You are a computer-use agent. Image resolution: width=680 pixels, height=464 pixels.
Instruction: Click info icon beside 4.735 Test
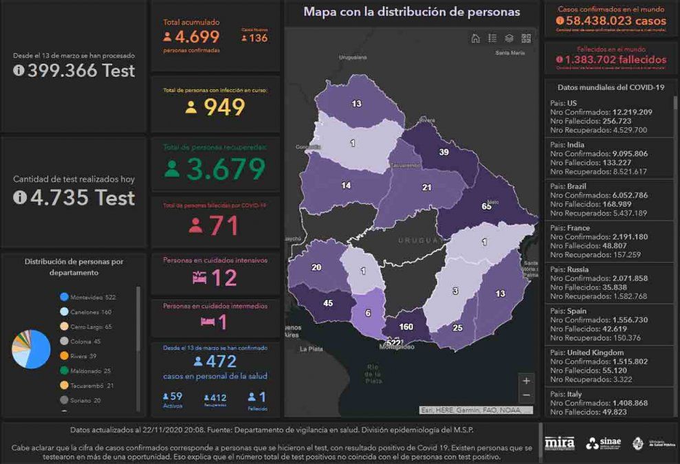point(21,197)
